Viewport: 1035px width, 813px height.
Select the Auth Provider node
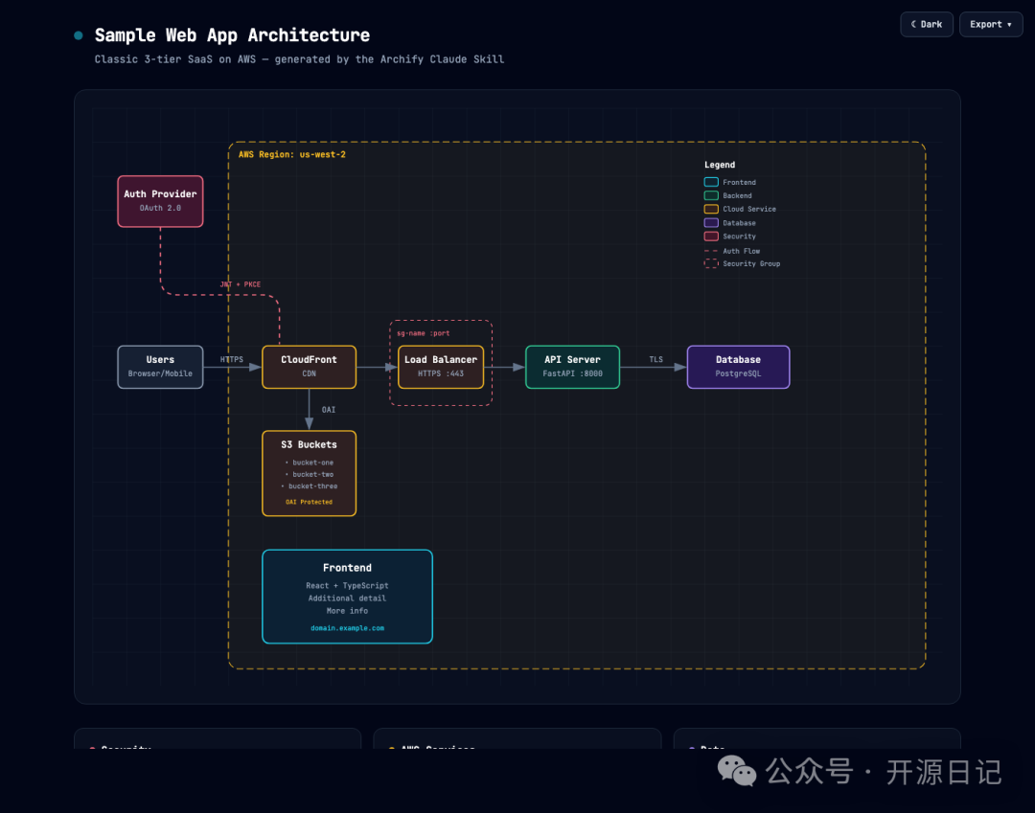pyautogui.click(x=160, y=201)
